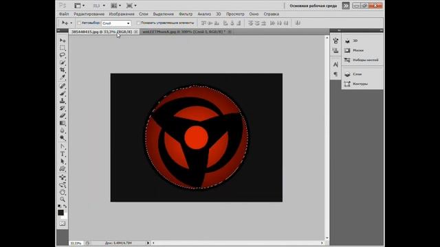This screenshot has height=247, width=440.
Task: Open the Маски panel
Action: click(362, 50)
